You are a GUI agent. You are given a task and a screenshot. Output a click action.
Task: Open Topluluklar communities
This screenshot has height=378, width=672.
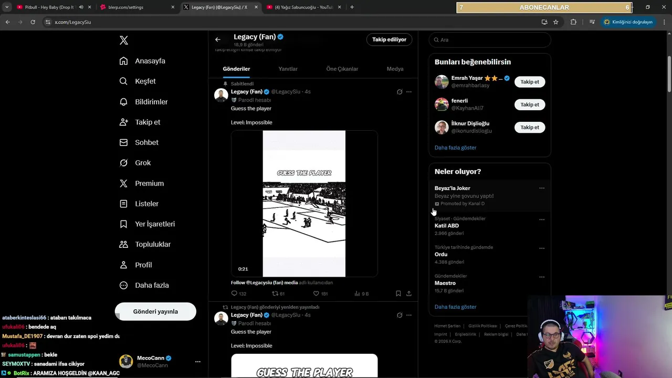click(145, 244)
